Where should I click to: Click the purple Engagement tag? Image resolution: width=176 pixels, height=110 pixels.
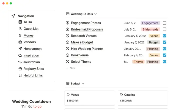150,23
